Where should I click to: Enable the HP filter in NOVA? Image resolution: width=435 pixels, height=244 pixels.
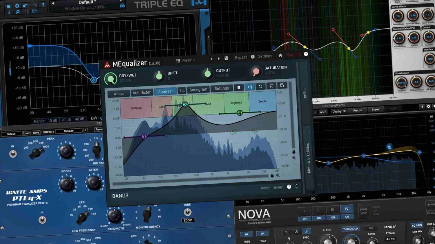click(246, 234)
